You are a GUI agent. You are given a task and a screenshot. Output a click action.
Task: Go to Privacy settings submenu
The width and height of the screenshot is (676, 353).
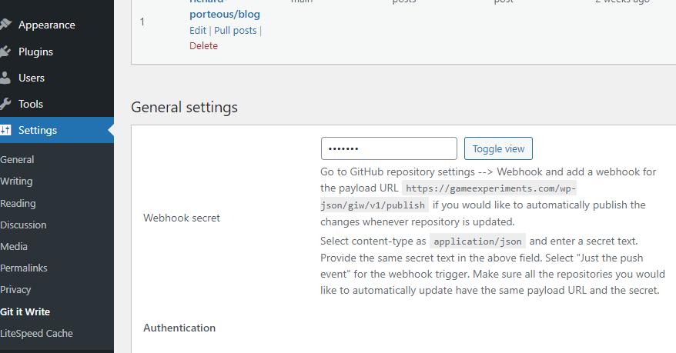coord(15,290)
